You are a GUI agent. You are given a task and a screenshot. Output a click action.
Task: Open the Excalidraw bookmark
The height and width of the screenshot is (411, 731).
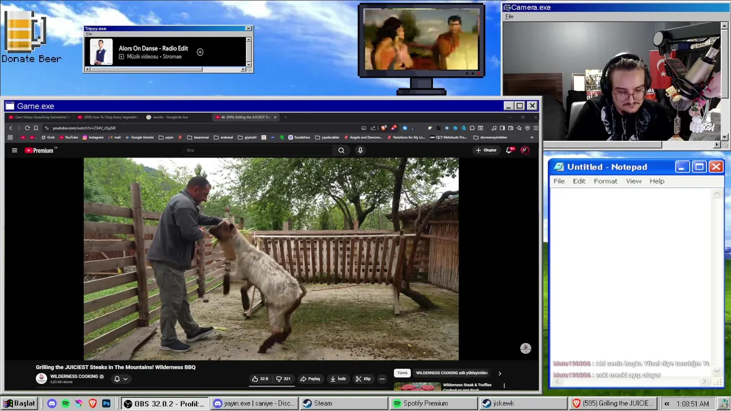pyautogui.click(x=299, y=138)
